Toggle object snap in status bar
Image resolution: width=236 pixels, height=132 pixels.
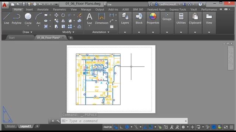click(x=151, y=127)
